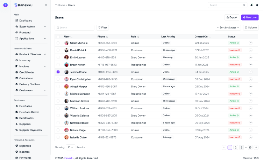The height and width of the screenshot is (160, 263).
Task: Go to page 15 in pagination
Action: (x=250, y=147)
